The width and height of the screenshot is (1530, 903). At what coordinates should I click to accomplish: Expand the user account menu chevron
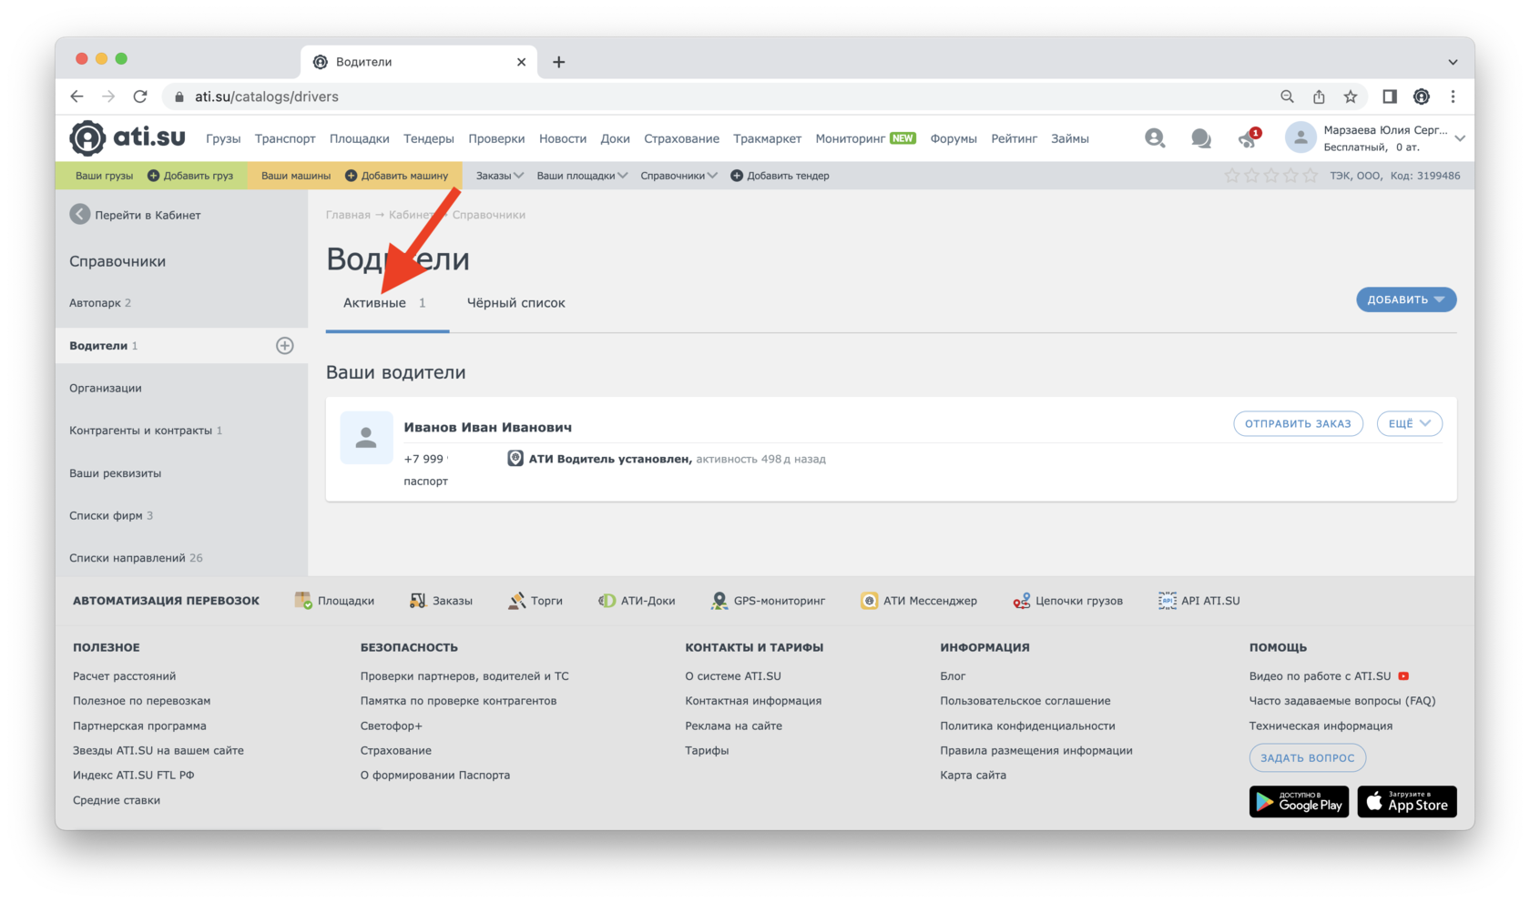click(1460, 138)
